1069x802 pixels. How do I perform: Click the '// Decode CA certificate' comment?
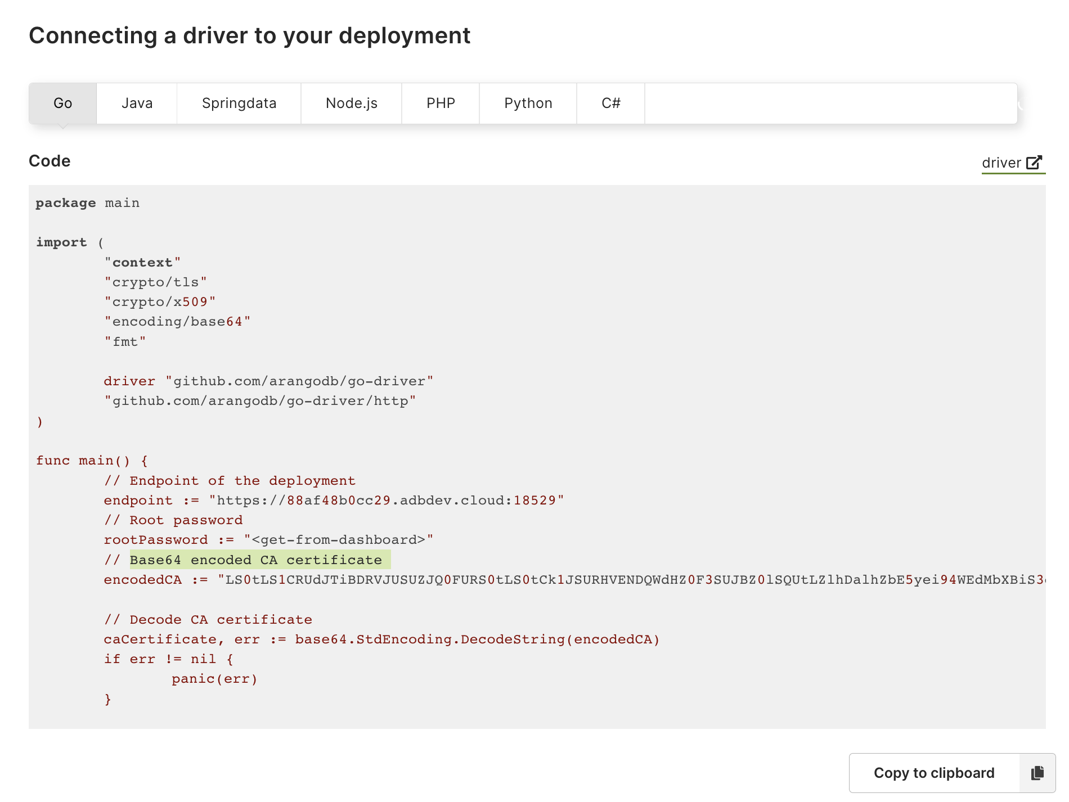point(208,619)
